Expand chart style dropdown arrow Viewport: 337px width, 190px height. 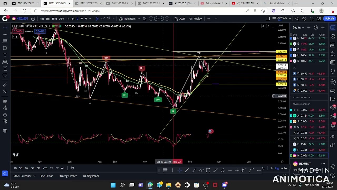113,19
